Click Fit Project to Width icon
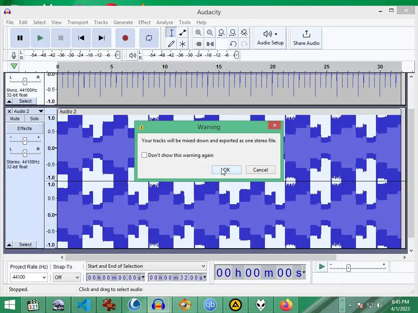 tap(233, 33)
